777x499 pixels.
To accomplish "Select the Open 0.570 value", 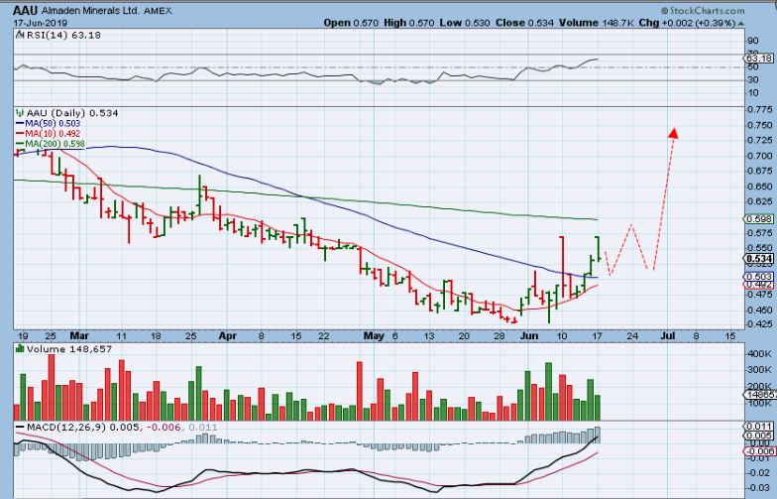I will coord(351,23).
